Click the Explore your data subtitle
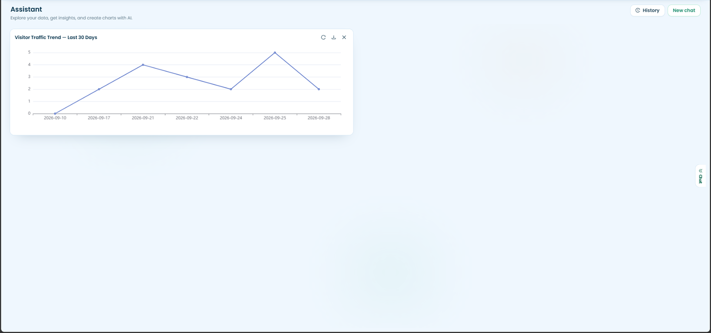Image resolution: width=711 pixels, height=333 pixels. 71,18
